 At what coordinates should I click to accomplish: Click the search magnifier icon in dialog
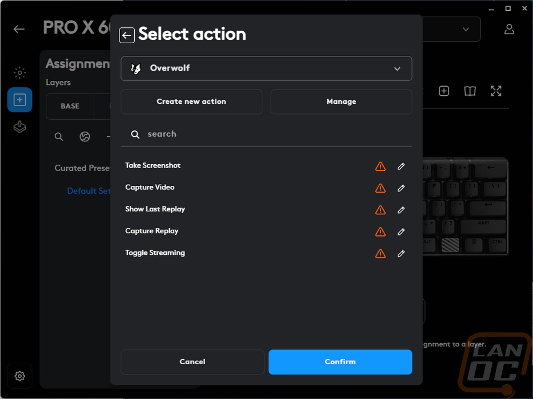pyautogui.click(x=135, y=135)
